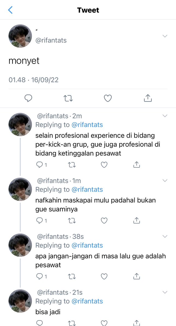Expand the options chevron on the 2m reply

click(165, 116)
